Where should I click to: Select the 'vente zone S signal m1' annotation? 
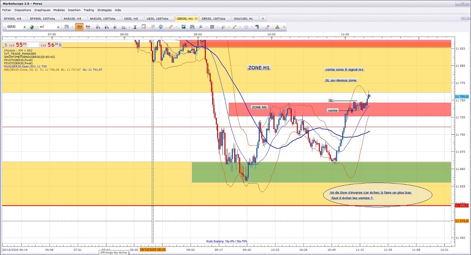(x=344, y=69)
